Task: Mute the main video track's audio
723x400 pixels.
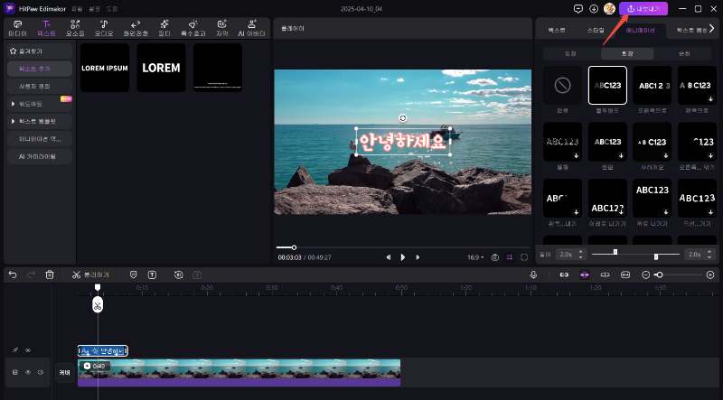Action: [x=41, y=372]
